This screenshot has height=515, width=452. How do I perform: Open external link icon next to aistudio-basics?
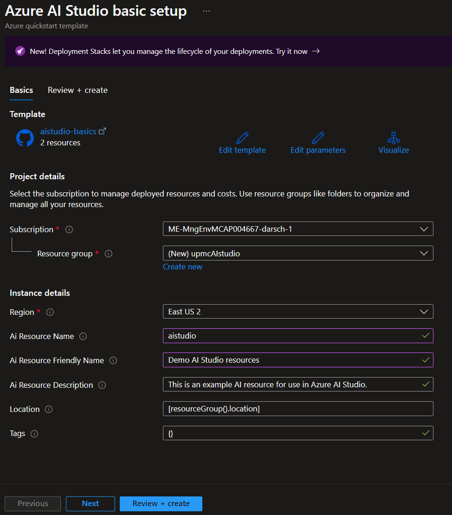(x=103, y=131)
